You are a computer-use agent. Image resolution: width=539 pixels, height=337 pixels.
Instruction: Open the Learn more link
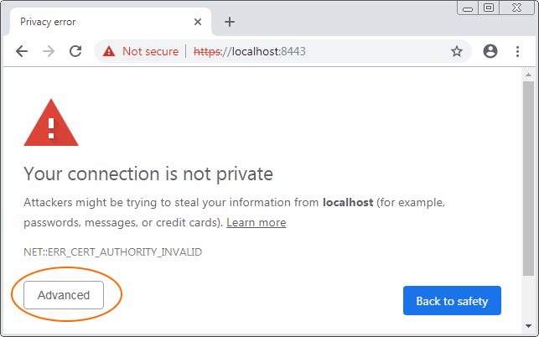click(257, 222)
